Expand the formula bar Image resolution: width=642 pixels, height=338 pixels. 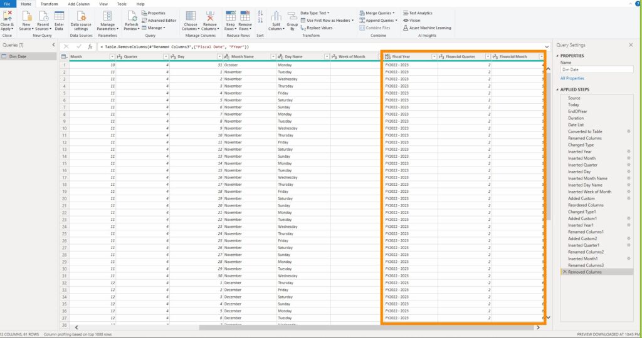[547, 47]
